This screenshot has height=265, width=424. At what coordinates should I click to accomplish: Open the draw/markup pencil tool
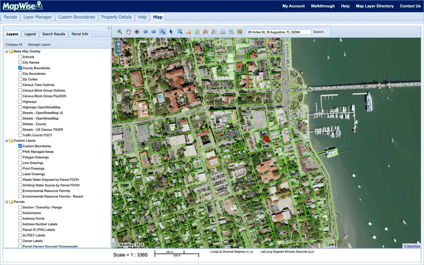pyautogui.click(x=188, y=32)
